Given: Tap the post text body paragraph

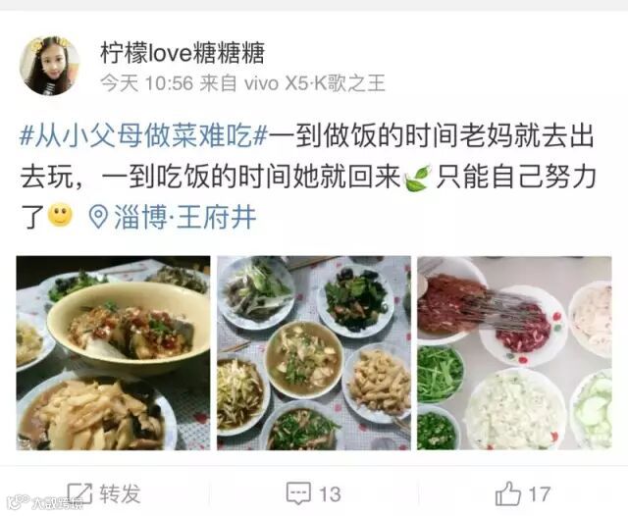Looking at the screenshot, I should point(308,177).
